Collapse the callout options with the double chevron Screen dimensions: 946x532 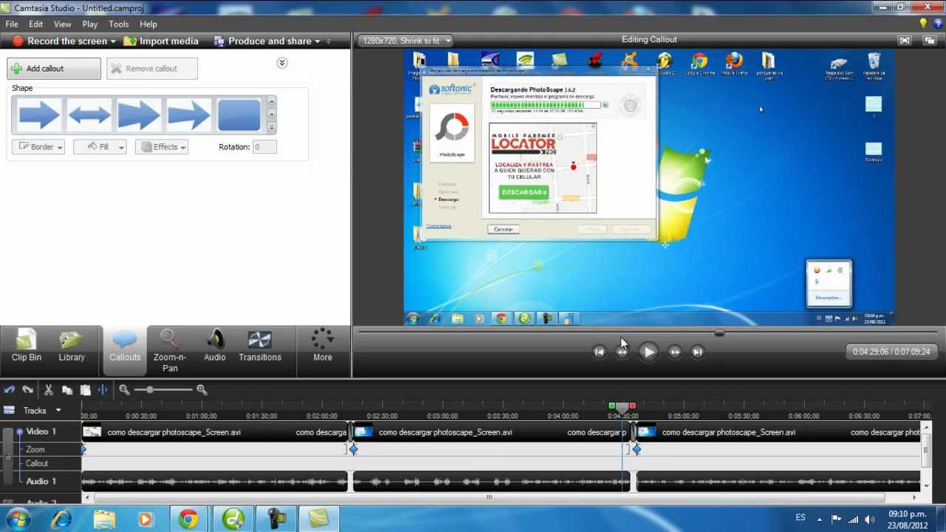(282, 63)
